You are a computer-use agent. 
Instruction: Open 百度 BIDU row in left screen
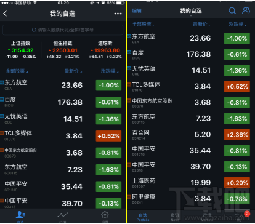point(63,102)
